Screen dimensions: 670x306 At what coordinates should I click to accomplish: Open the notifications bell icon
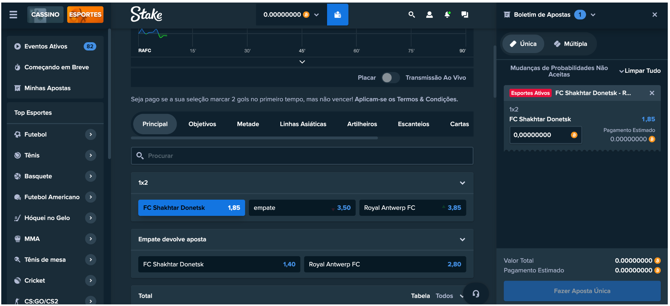point(447,15)
